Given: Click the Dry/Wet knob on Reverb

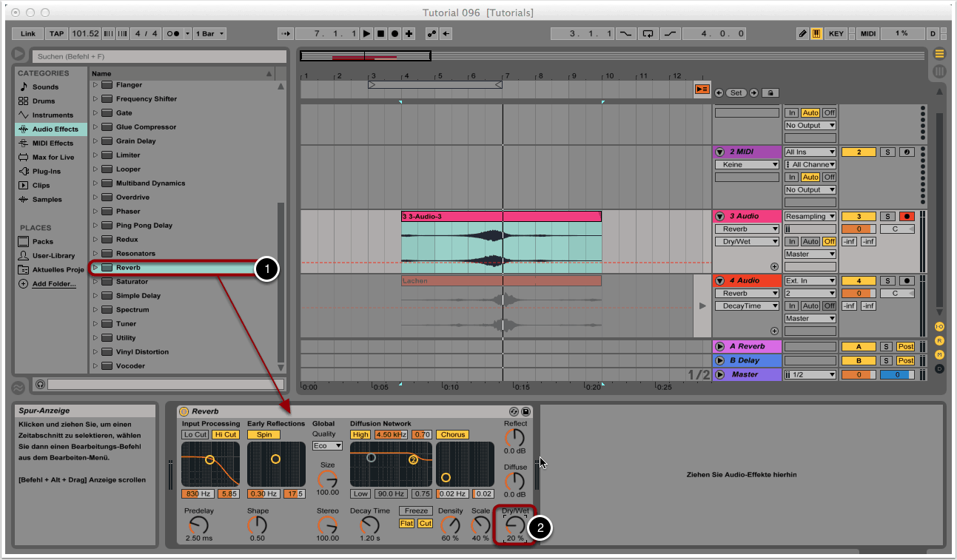Looking at the screenshot, I should click(x=514, y=524).
